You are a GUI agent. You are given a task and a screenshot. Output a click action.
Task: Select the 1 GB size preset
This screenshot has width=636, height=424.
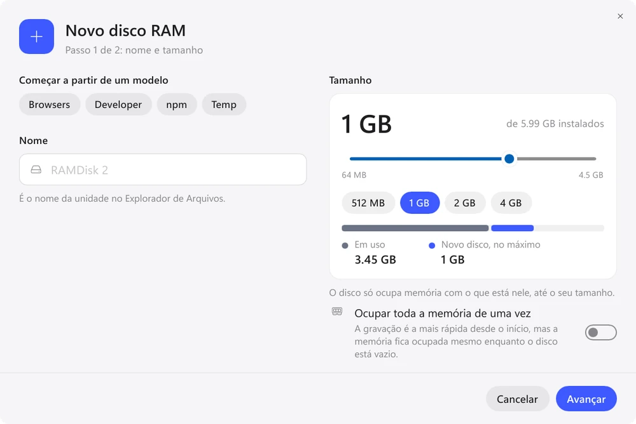(x=420, y=203)
